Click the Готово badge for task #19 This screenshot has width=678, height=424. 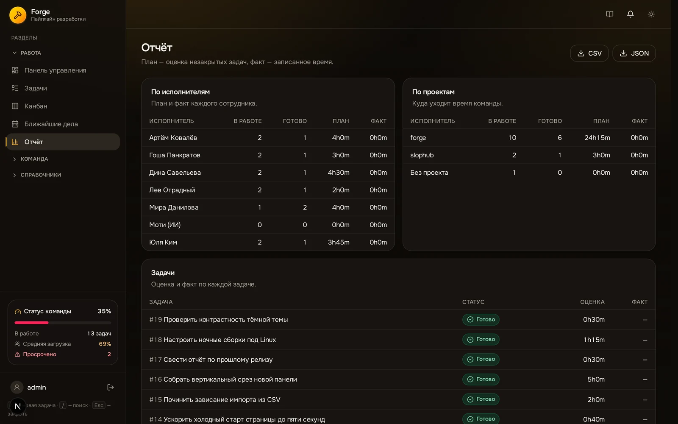tap(481, 320)
